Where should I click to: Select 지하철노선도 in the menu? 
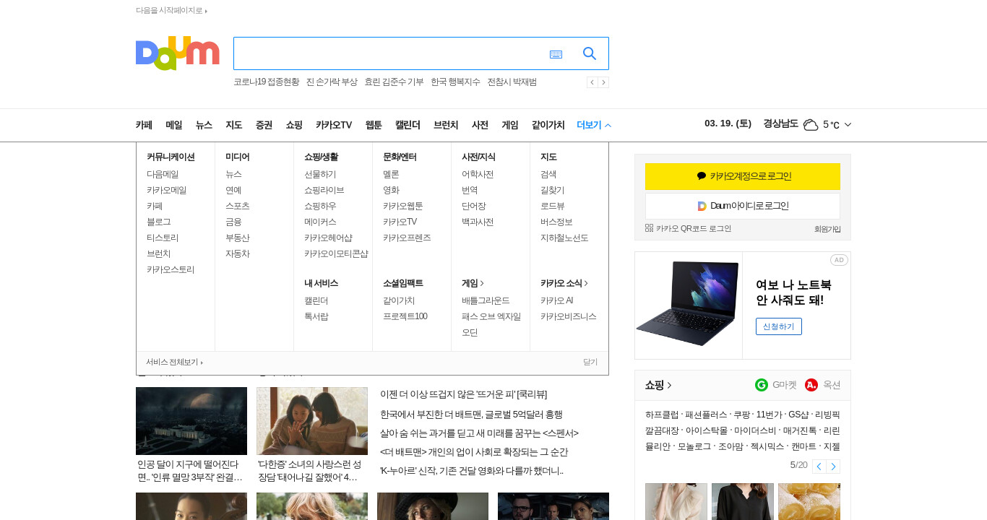click(564, 238)
